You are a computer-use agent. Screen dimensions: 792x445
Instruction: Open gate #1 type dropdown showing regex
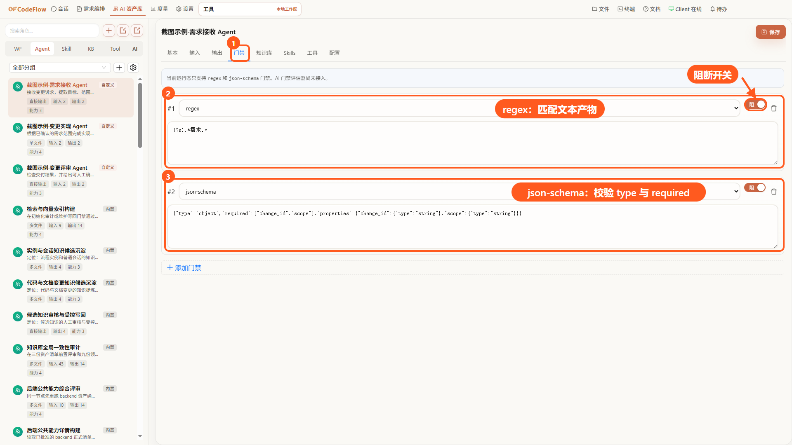coord(460,108)
